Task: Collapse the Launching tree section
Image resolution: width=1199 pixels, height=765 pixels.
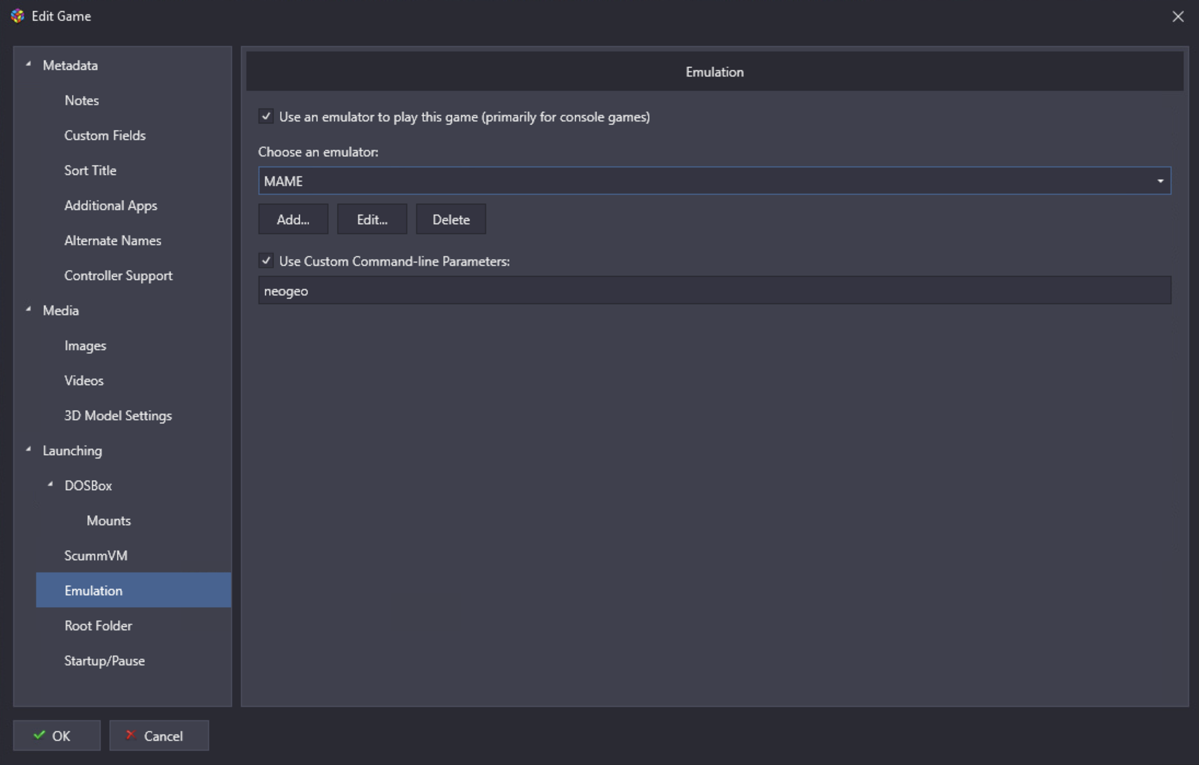Action: [28, 450]
